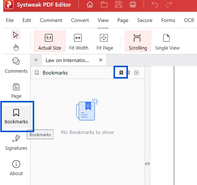Click the greyed bookmark icon beside Add Bookmark
The height and width of the screenshot is (185, 197).
click(128, 73)
